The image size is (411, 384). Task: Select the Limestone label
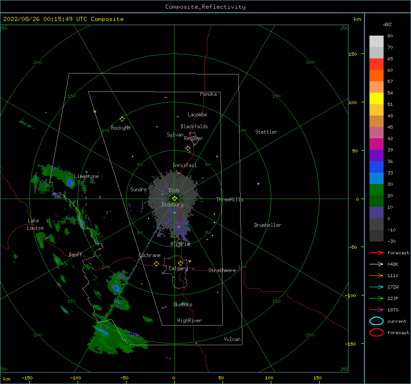point(86,176)
